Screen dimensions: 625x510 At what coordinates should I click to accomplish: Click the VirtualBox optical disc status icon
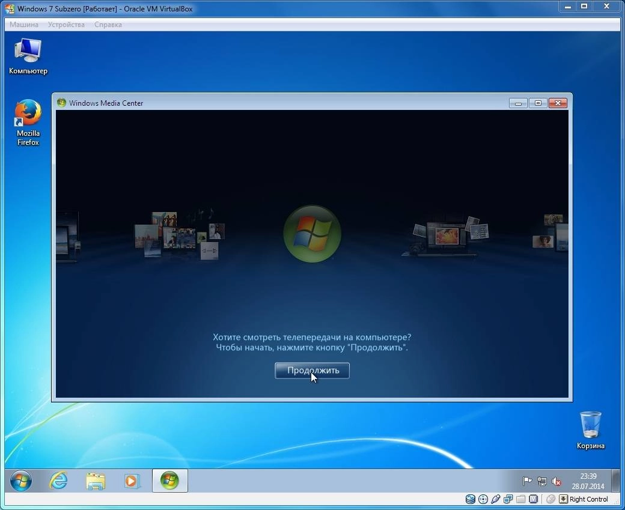[x=483, y=499]
